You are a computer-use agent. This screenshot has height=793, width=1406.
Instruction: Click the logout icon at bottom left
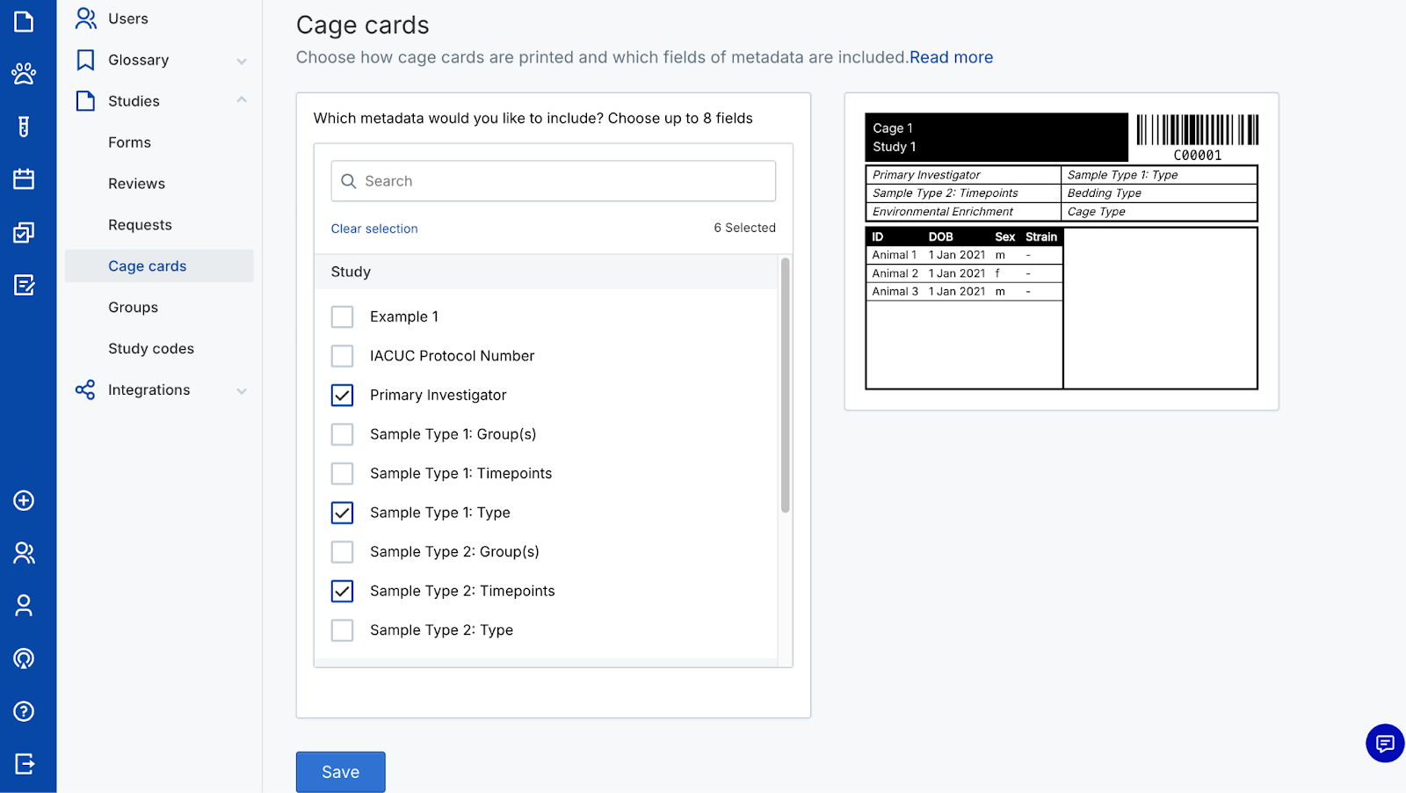24,764
